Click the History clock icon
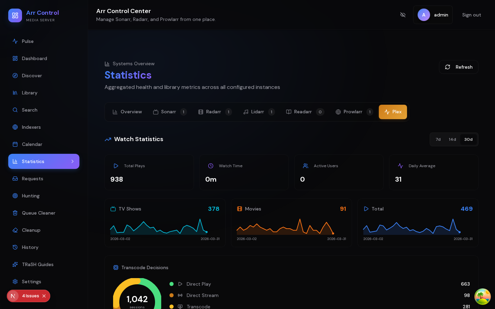Image resolution: width=495 pixels, height=309 pixels. pyautogui.click(x=15, y=247)
